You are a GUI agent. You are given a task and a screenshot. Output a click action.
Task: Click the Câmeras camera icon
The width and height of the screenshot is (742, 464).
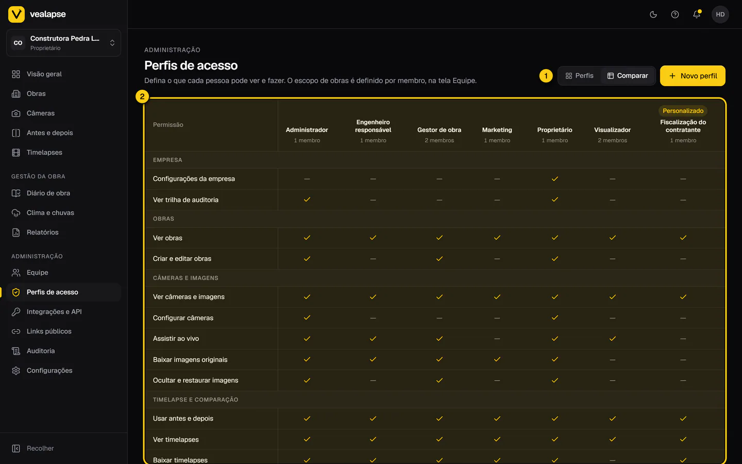pos(16,113)
